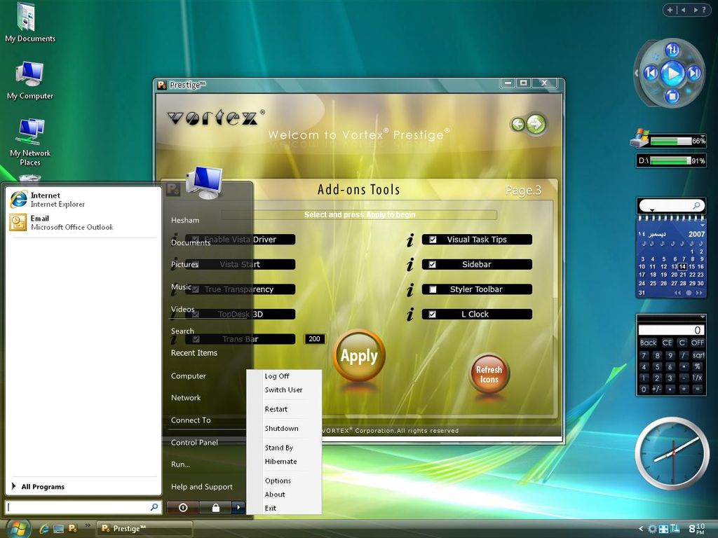
Task: Click info icon beside Sidebar option
Action: pyautogui.click(x=410, y=264)
